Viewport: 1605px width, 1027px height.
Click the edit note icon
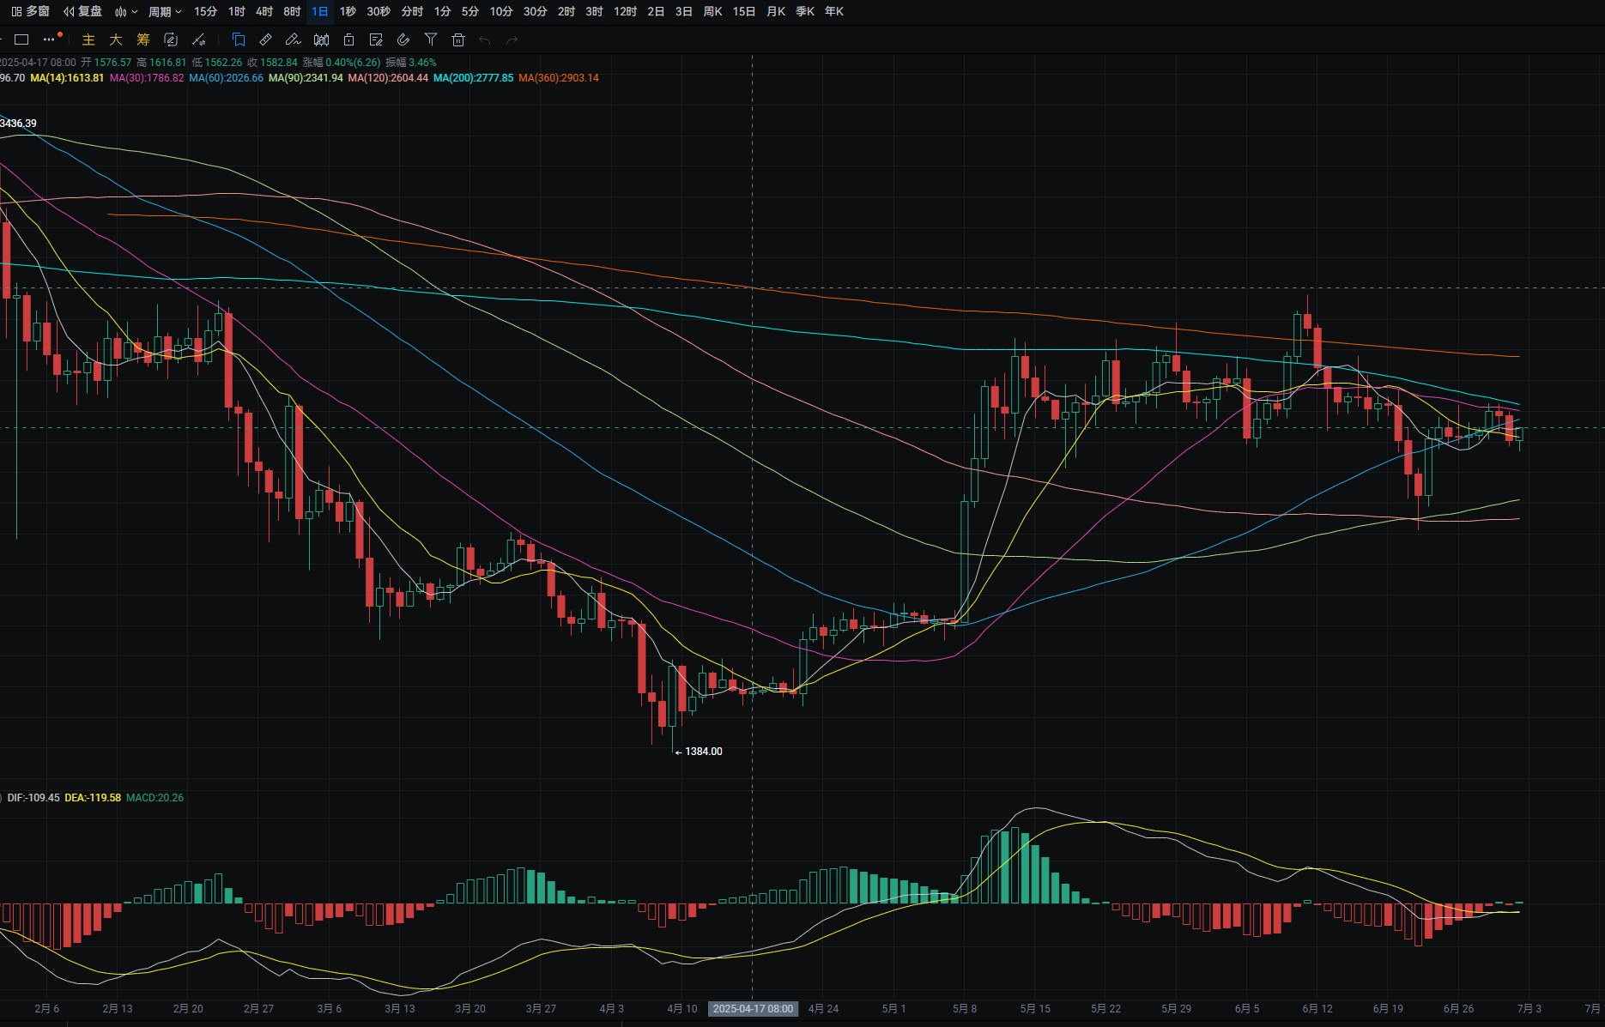[x=376, y=39]
